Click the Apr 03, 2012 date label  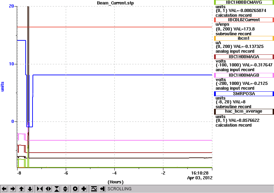(x=200, y=178)
